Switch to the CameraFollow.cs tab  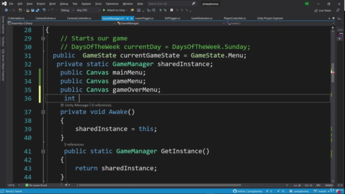tap(45, 18)
